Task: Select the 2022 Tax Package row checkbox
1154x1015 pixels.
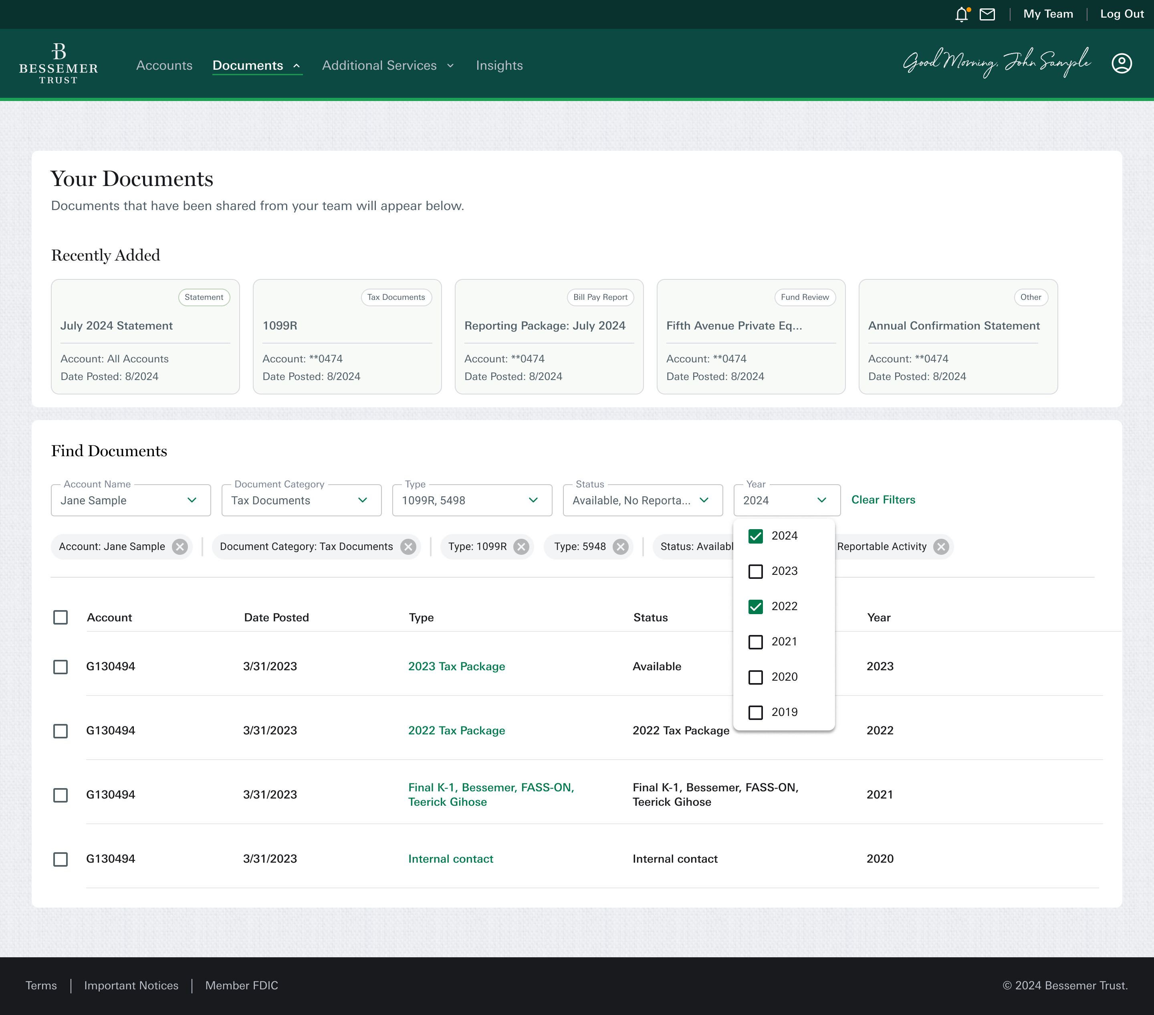Action: [x=61, y=732]
